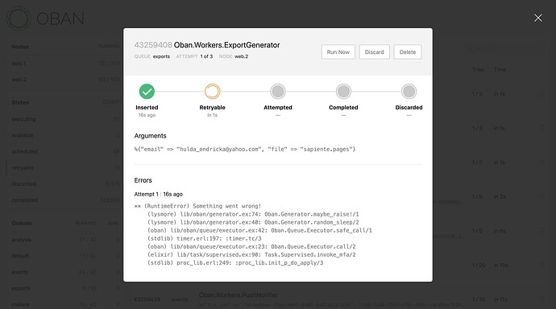This screenshot has height=309, width=556.
Task: Click the green Inserted checkmark icon
Action: coord(147,91)
